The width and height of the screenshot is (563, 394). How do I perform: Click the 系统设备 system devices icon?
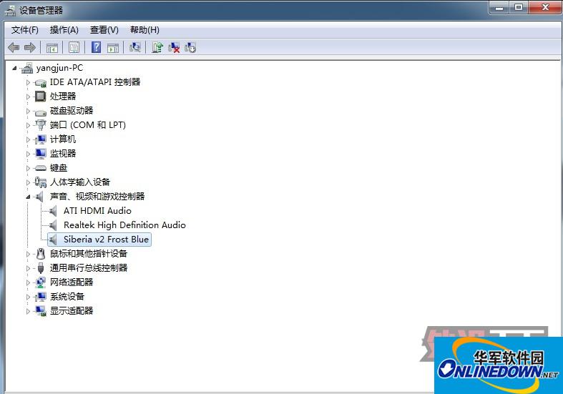point(41,297)
